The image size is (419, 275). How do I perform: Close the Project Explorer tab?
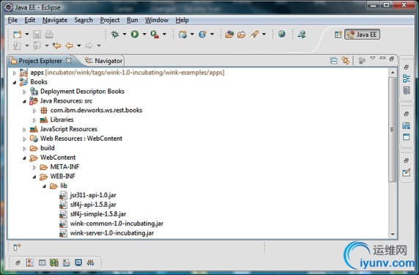pyautogui.click(x=69, y=60)
